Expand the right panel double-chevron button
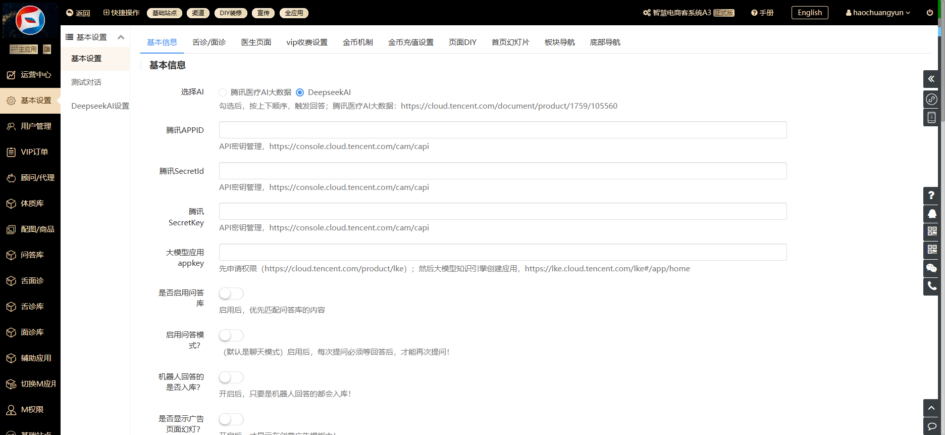 931,79
